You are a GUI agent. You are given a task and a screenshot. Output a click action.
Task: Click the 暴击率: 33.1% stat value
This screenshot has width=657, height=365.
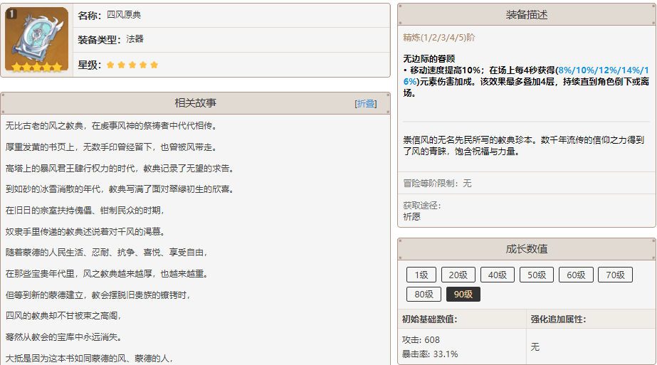point(430,354)
